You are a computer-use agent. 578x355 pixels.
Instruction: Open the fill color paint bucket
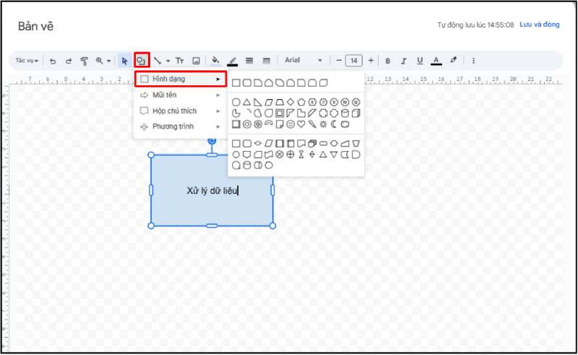point(215,61)
